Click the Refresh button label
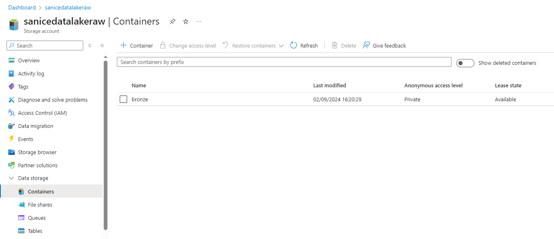554x239 pixels. coord(309,46)
